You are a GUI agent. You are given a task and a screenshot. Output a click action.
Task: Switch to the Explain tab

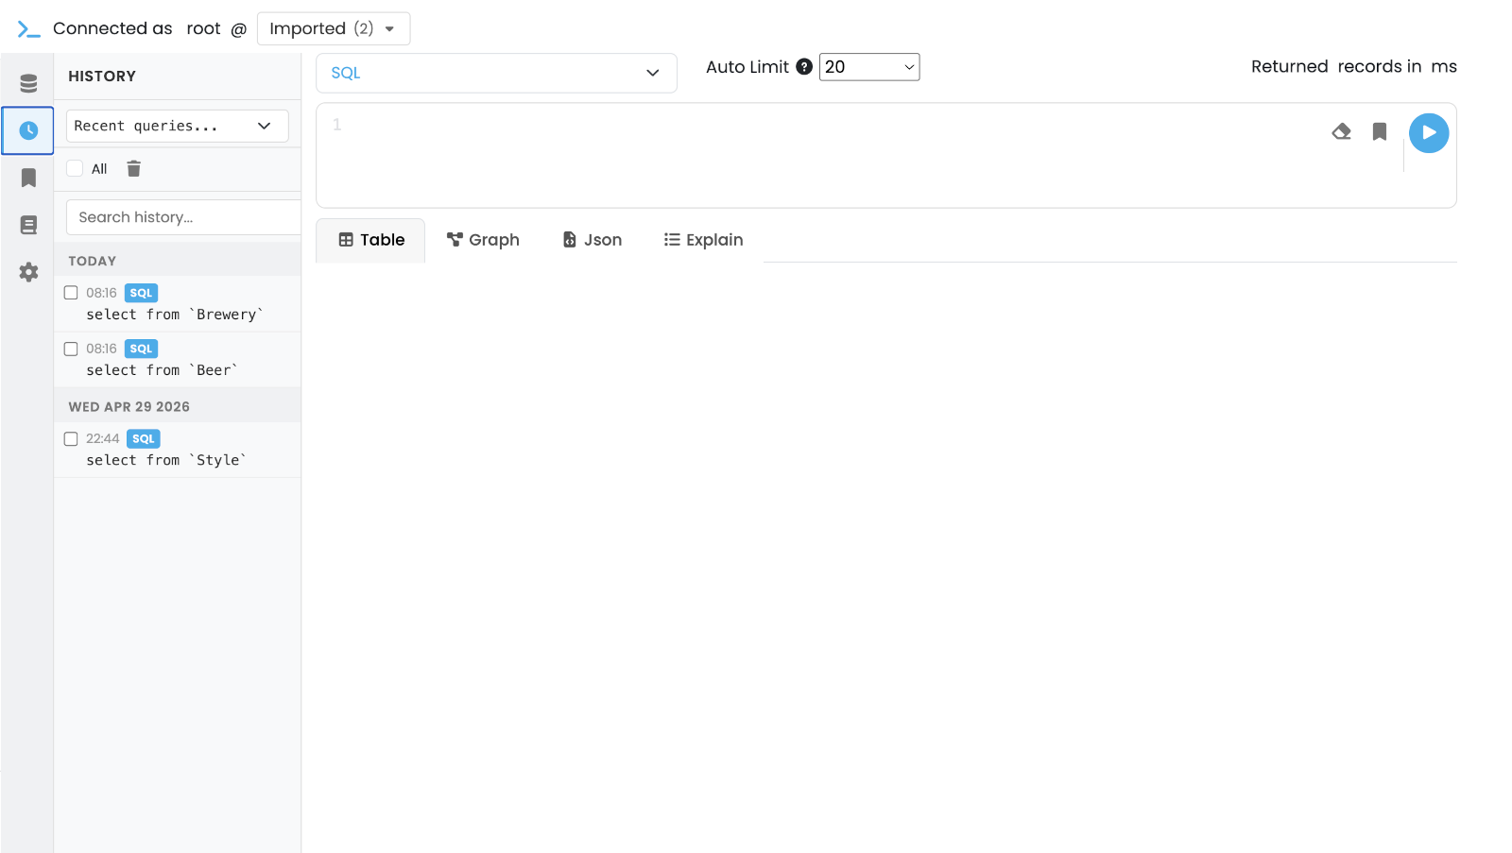[x=704, y=240]
